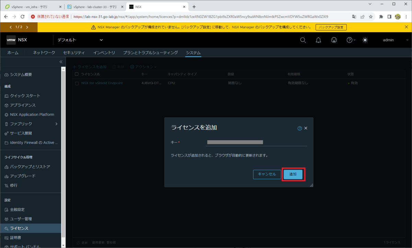Toggle the light/dark theme sun icon
Screen dimensions: 412x248
click(365, 40)
